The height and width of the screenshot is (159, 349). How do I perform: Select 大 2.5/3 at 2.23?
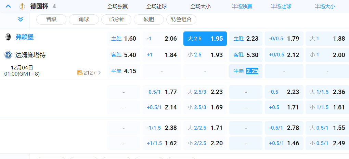[x=205, y=92]
